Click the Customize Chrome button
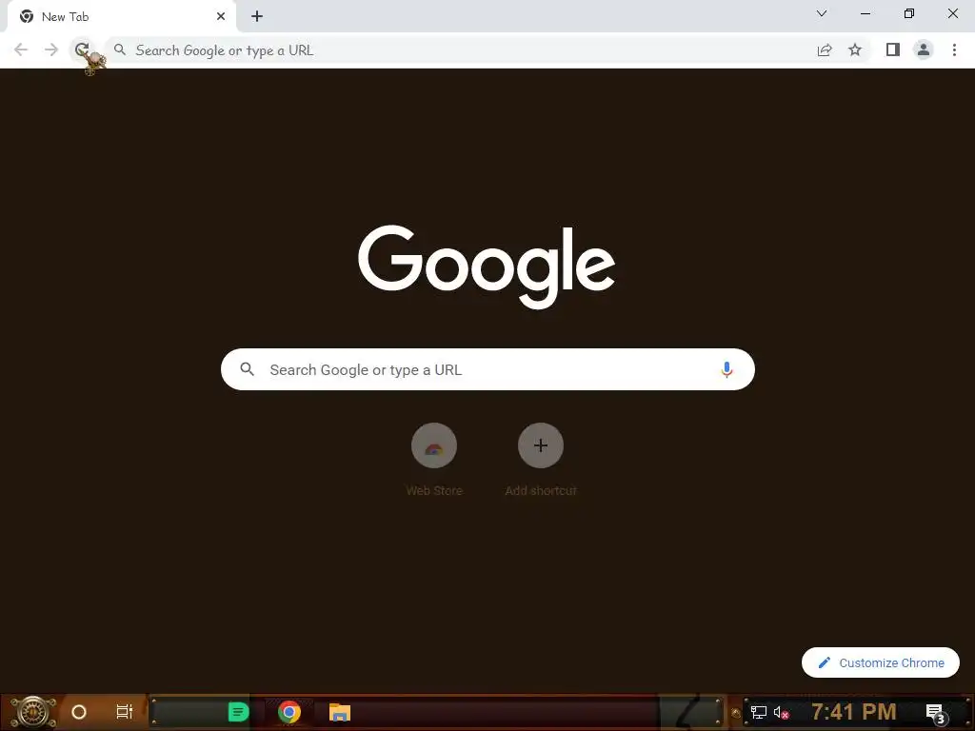The width and height of the screenshot is (975, 731). coord(881,662)
